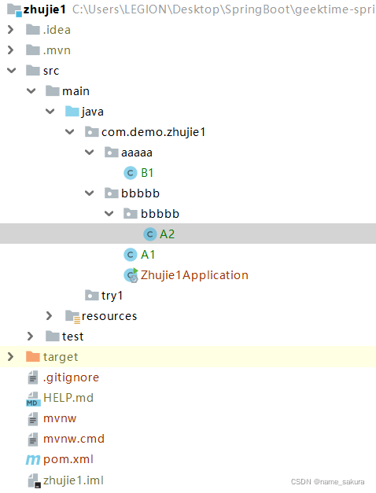This screenshot has width=376, height=493.
Task: Click the resources folder icon
Action: point(72,316)
